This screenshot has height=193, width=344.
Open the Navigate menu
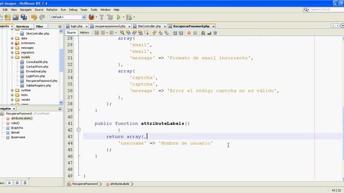(x=26, y=10)
